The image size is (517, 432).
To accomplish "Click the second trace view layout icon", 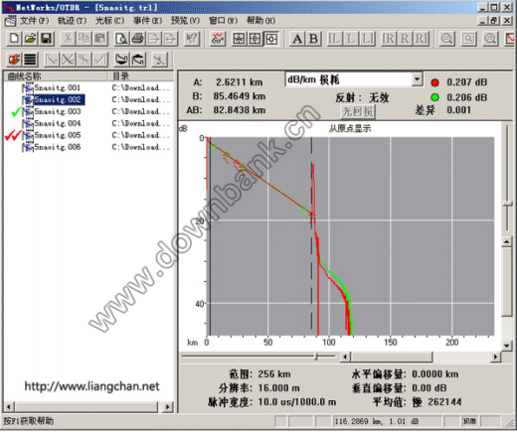I will point(255,39).
